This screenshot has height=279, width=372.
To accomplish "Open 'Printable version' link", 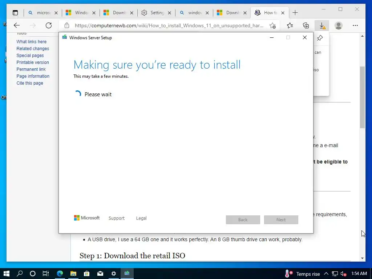I will click(32, 62).
